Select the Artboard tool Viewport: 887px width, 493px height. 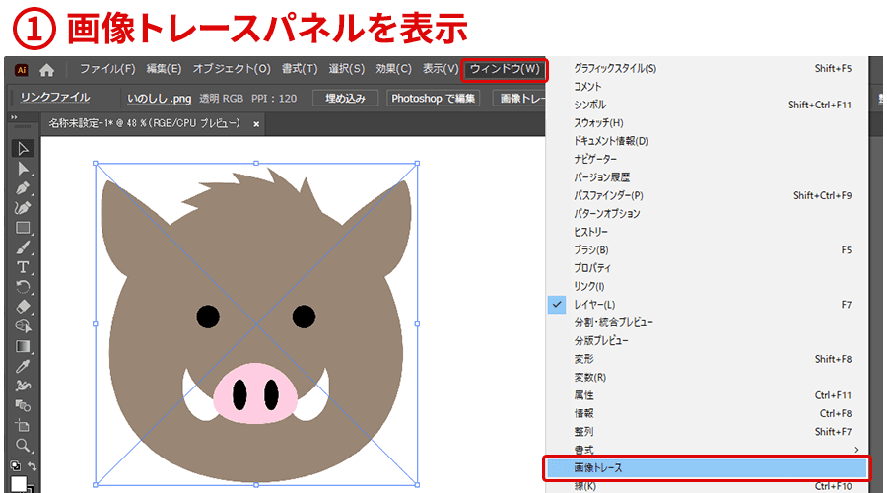(x=23, y=425)
